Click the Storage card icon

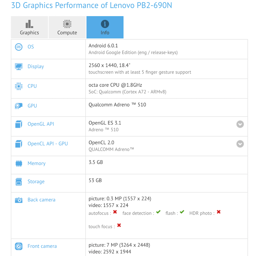19,182
